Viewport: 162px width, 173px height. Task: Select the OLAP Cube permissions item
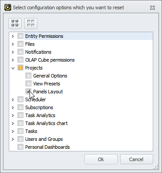click(50, 60)
